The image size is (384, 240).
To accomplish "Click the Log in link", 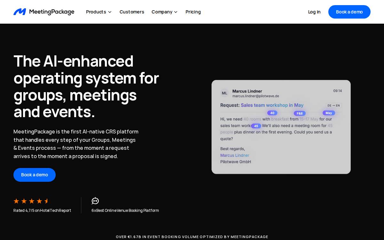I will pos(314,12).
